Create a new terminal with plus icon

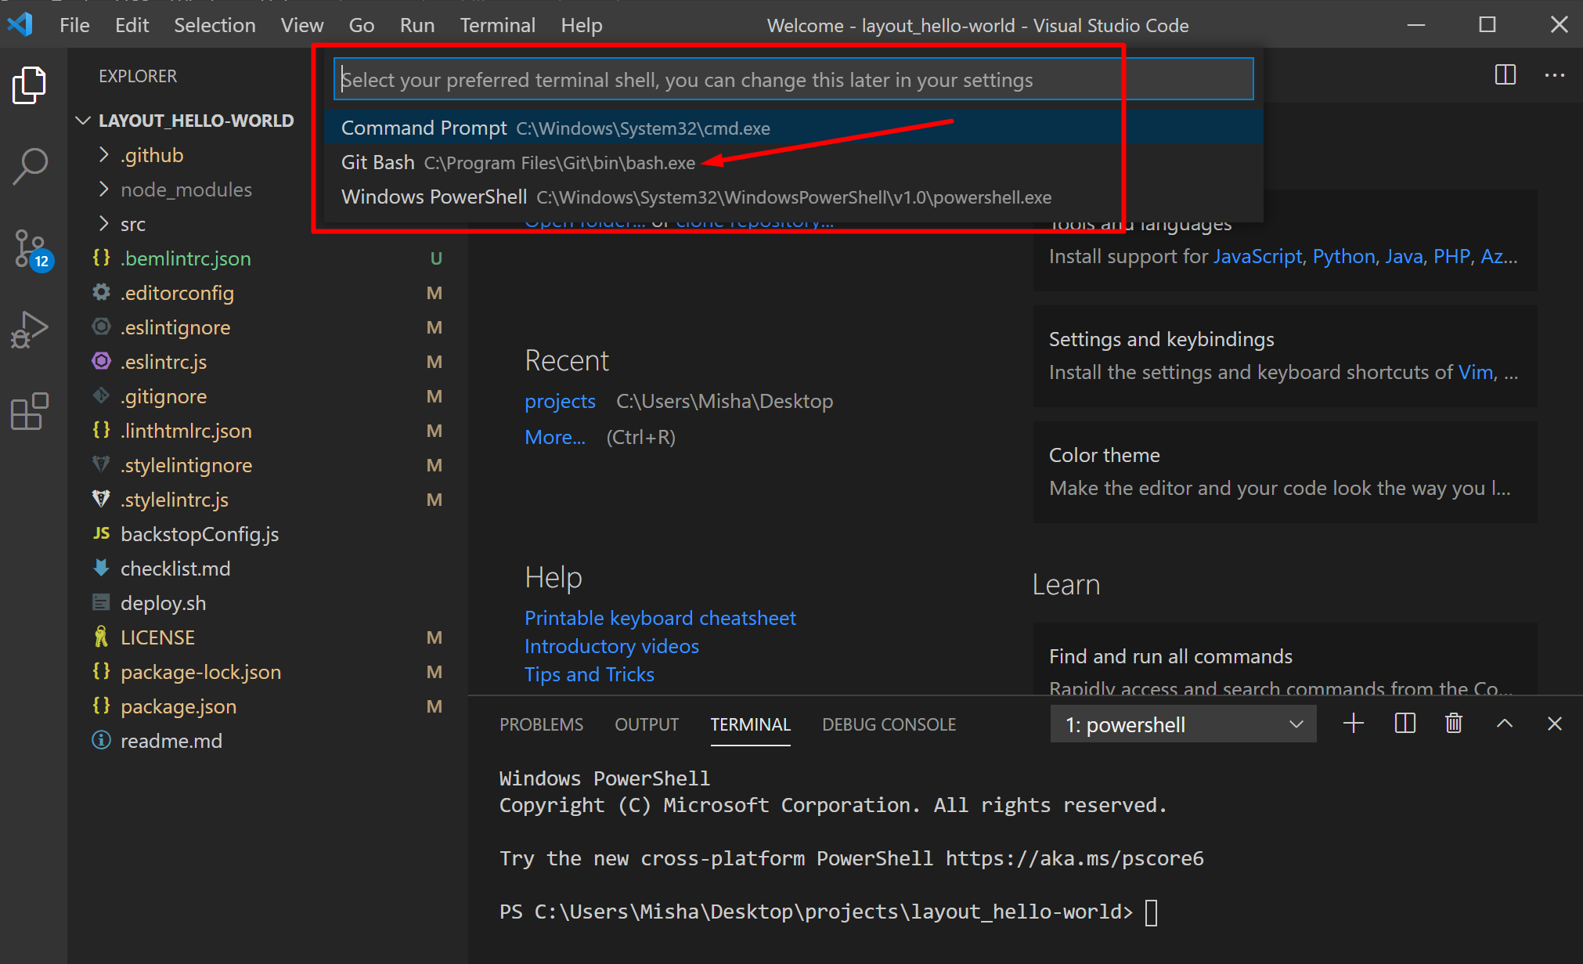point(1353,724)
